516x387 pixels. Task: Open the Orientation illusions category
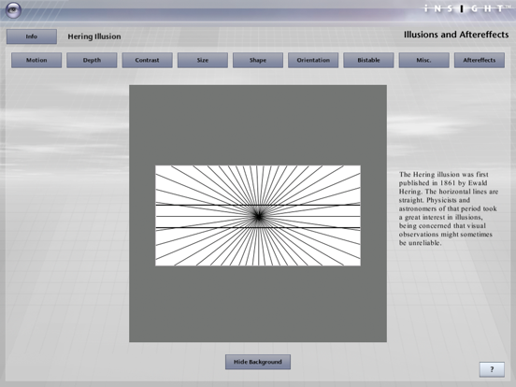pyautogui.click(x=313, y=60)
